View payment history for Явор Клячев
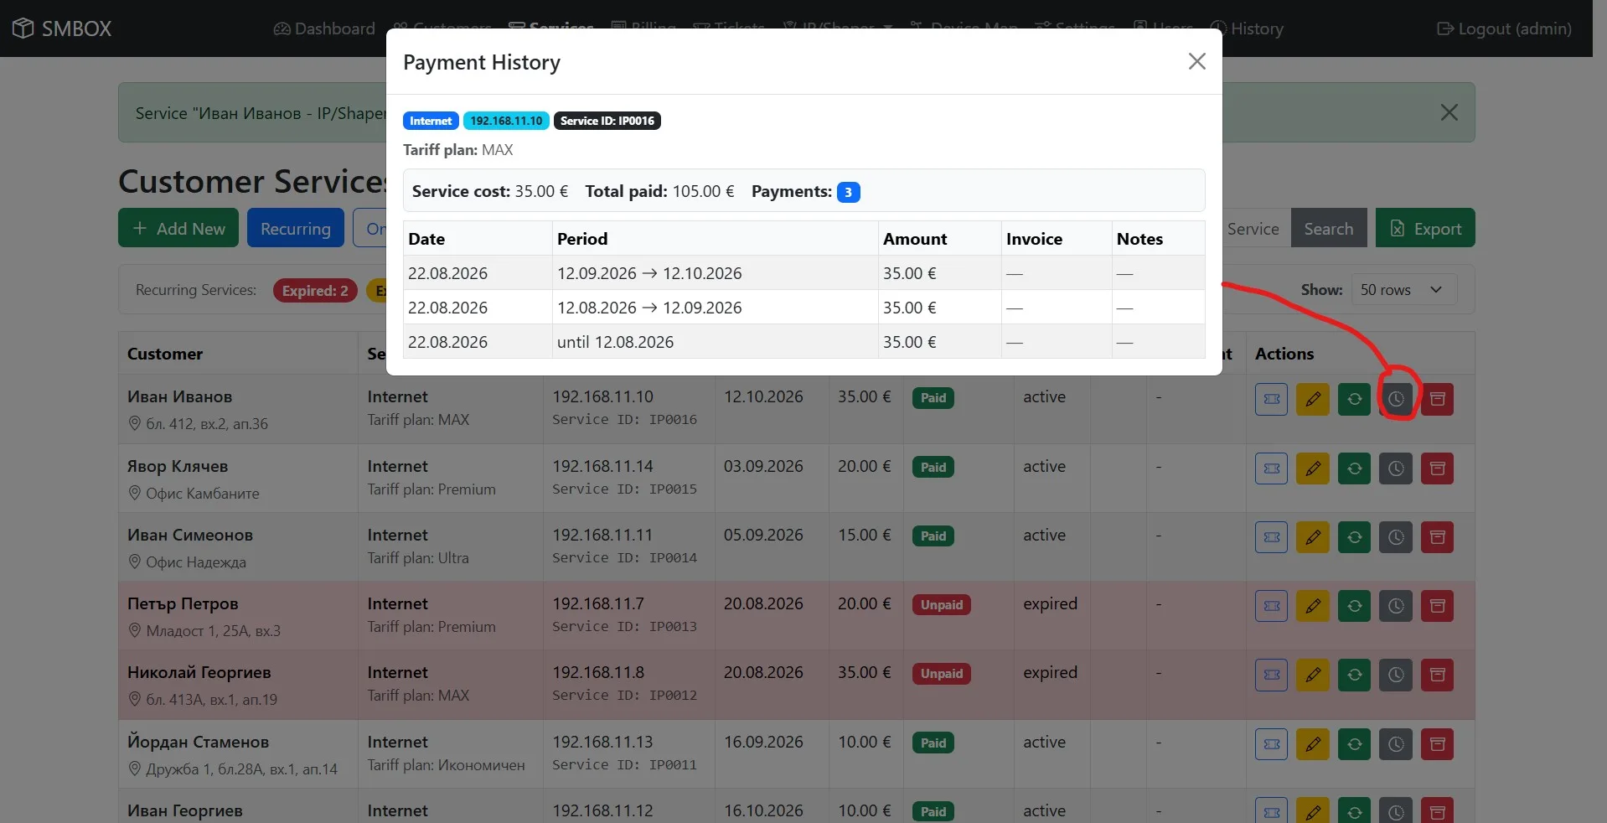The width and height of the screenshot is (1607, 823). tap(1396, 468)
